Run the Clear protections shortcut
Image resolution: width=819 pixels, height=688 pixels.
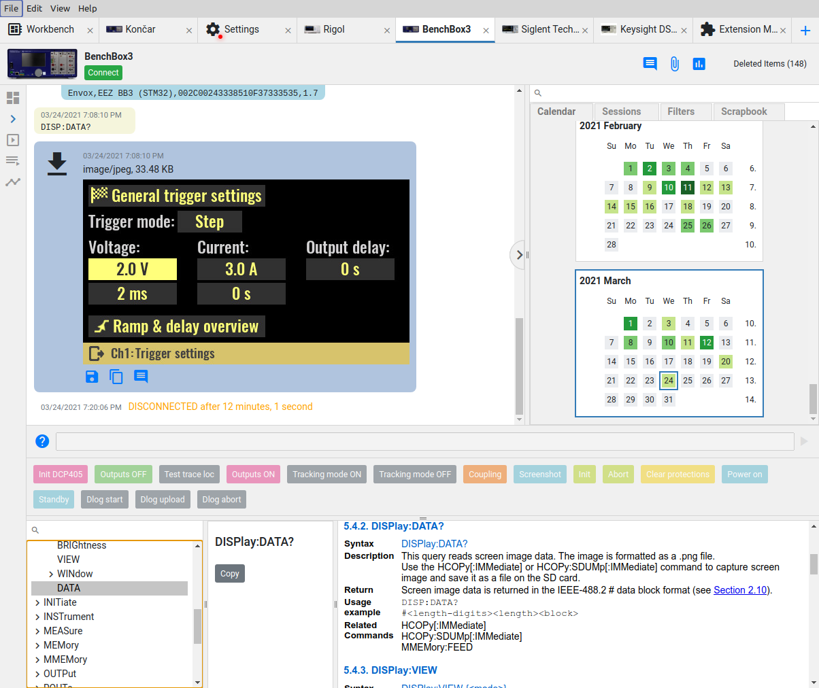coord(678,475)
